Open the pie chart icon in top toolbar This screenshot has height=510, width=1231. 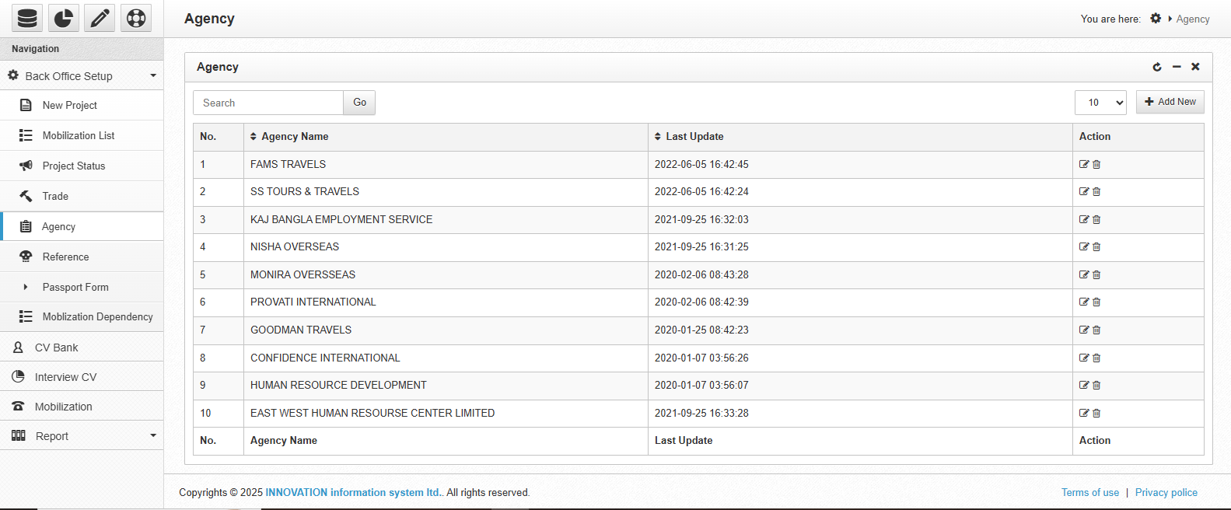[64, 18]
